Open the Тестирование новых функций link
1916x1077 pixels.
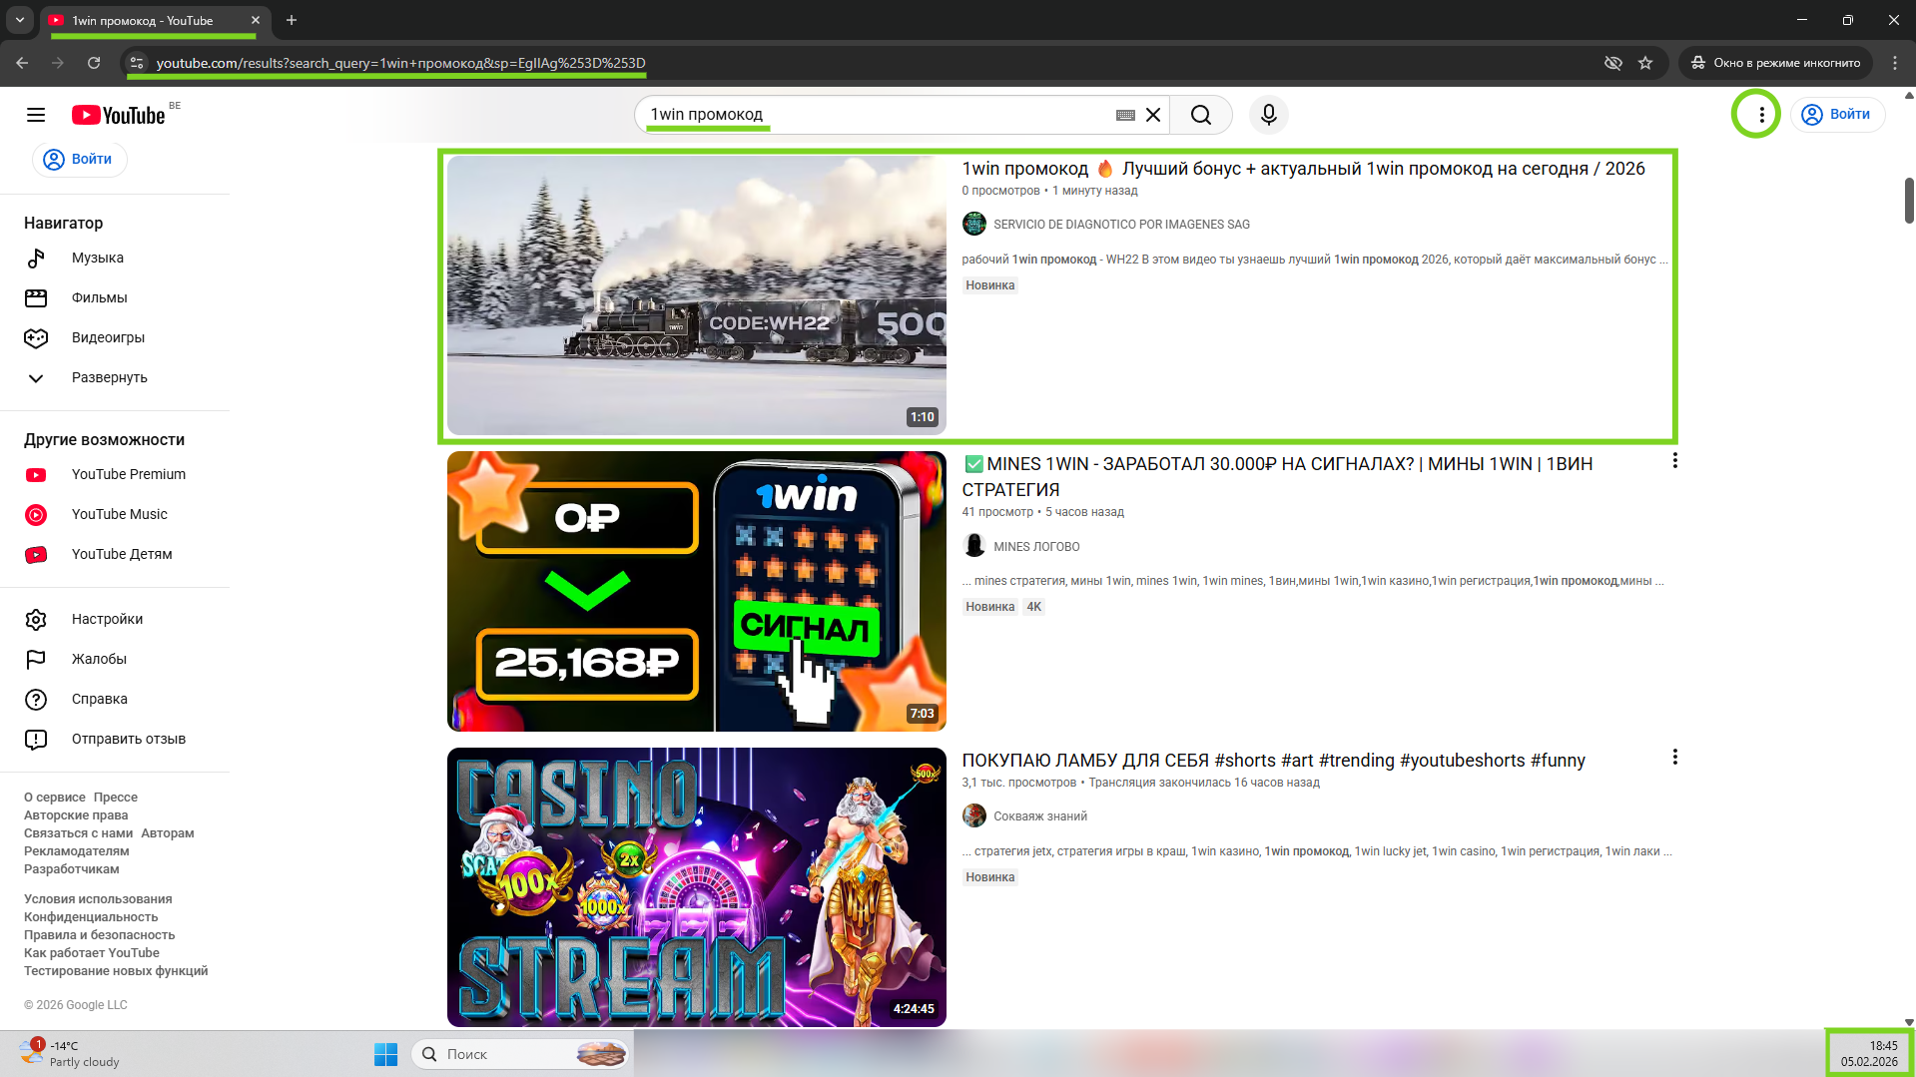[x=116, y=971]
